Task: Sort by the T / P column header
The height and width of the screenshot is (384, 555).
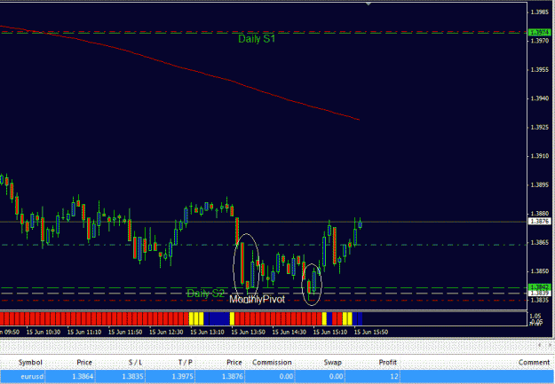Action: point(185,363)
